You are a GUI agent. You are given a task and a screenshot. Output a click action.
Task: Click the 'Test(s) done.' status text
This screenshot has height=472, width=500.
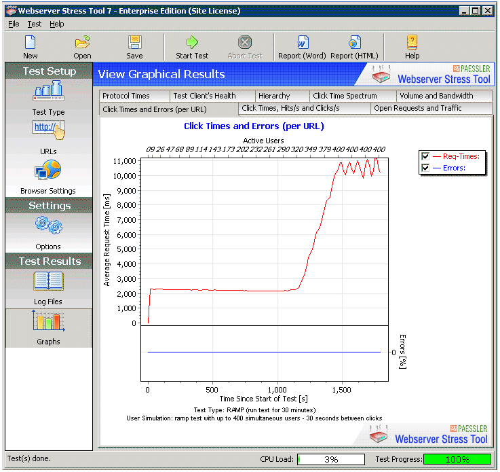(29, 458)
